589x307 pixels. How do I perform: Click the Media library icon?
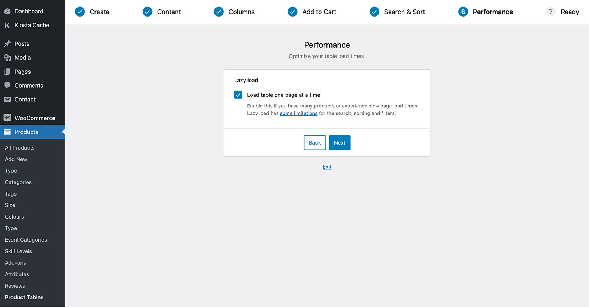(7, 58)
